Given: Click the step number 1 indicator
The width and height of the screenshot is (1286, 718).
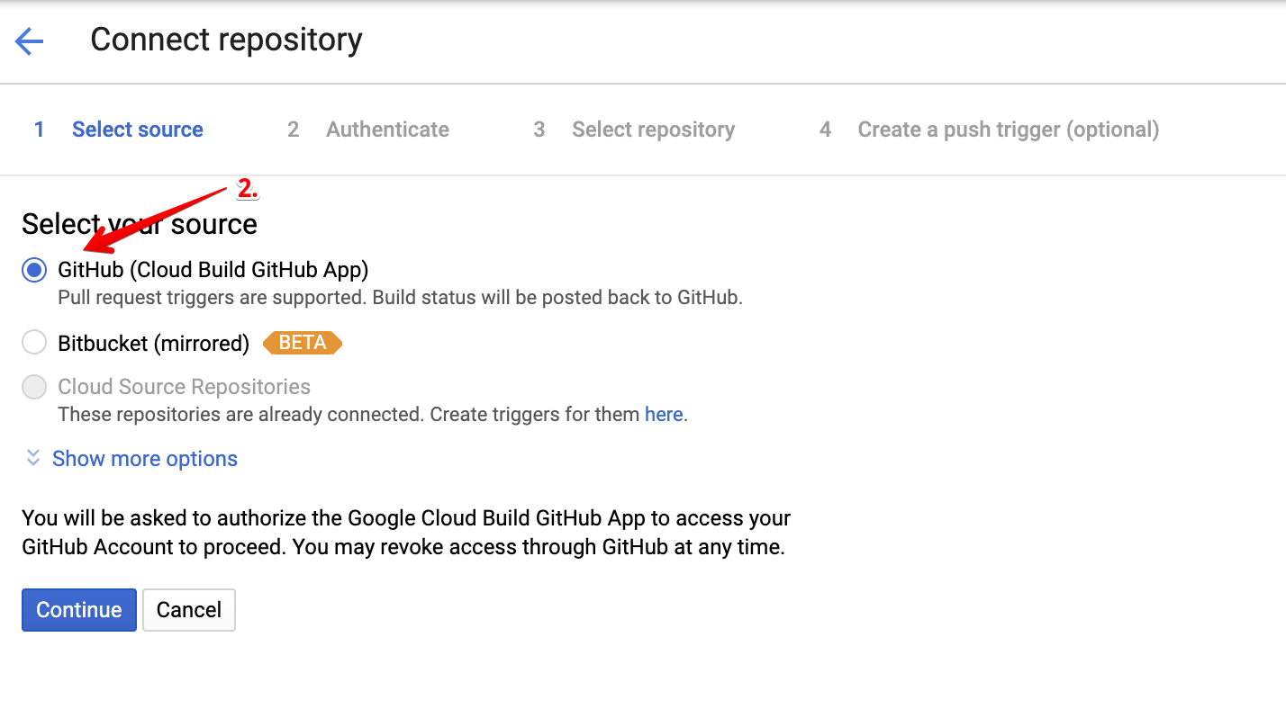Looking at the screenshot, I should (x=39, y=130).
